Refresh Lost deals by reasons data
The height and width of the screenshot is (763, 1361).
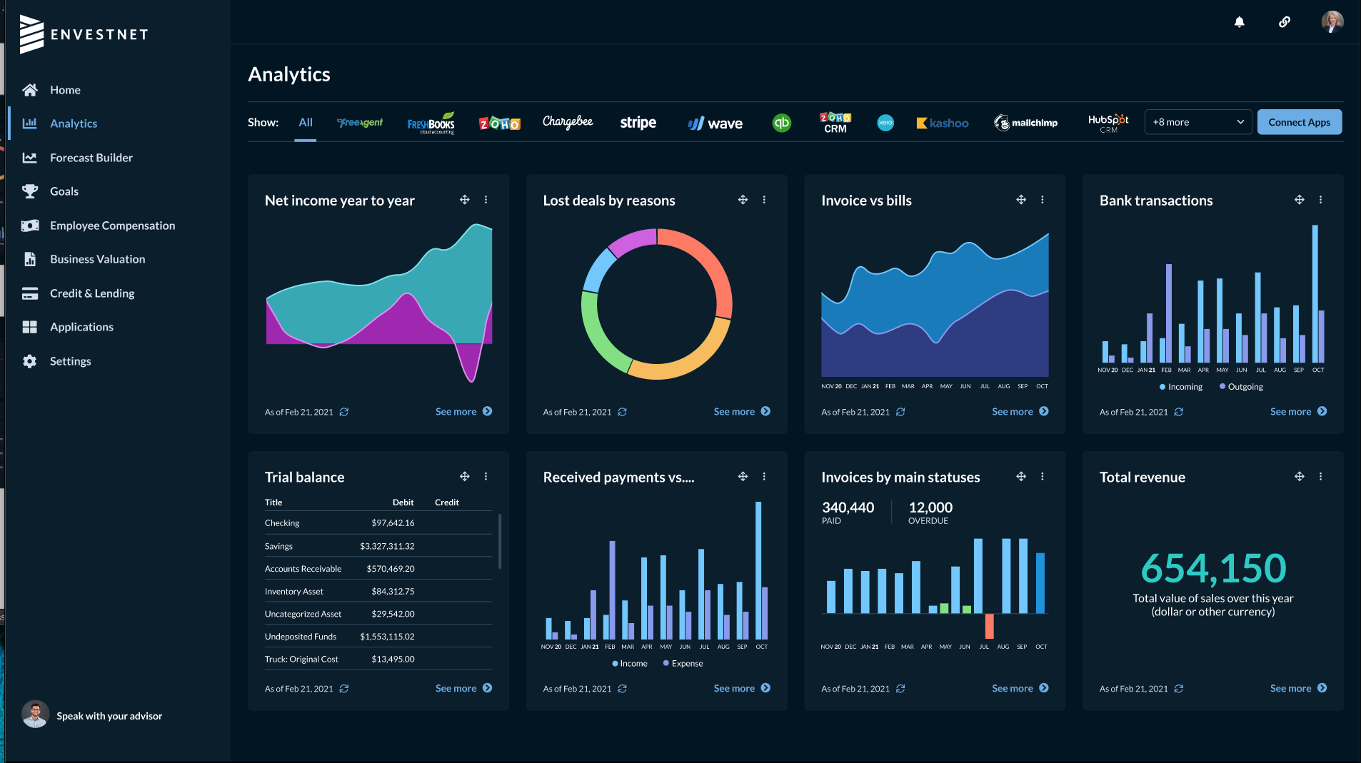(x=623, y=412)
